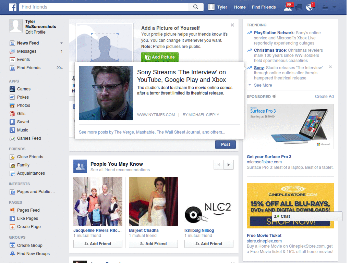351x263 pixels.
Task: Dismiss Add a Picture of Yourself card
Action: 232,25
